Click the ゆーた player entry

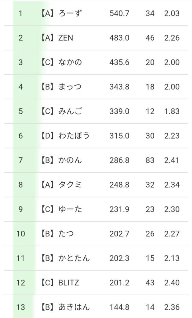point(70,209)
